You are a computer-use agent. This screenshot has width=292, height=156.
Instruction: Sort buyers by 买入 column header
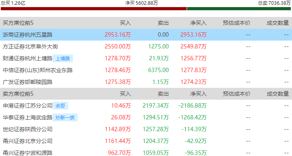[125, 23]
